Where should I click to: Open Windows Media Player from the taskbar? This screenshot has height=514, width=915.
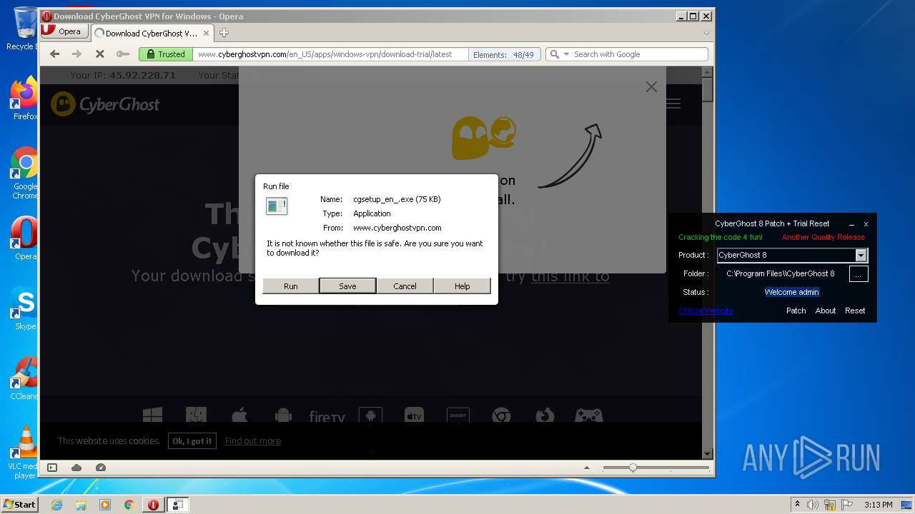click(x=105, y=505)
